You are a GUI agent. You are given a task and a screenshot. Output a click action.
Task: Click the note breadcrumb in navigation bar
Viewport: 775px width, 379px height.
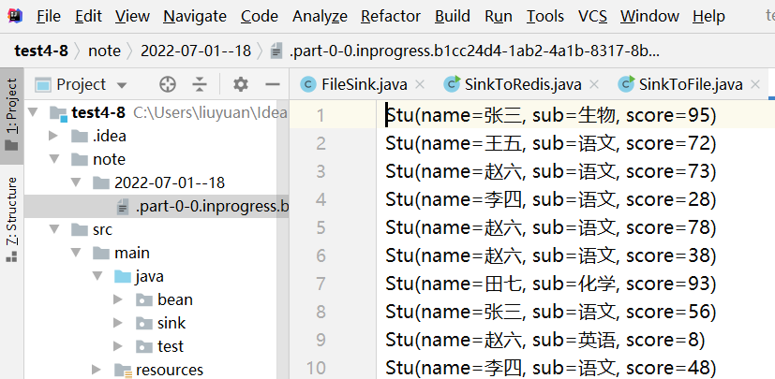(x=104, y=50)
